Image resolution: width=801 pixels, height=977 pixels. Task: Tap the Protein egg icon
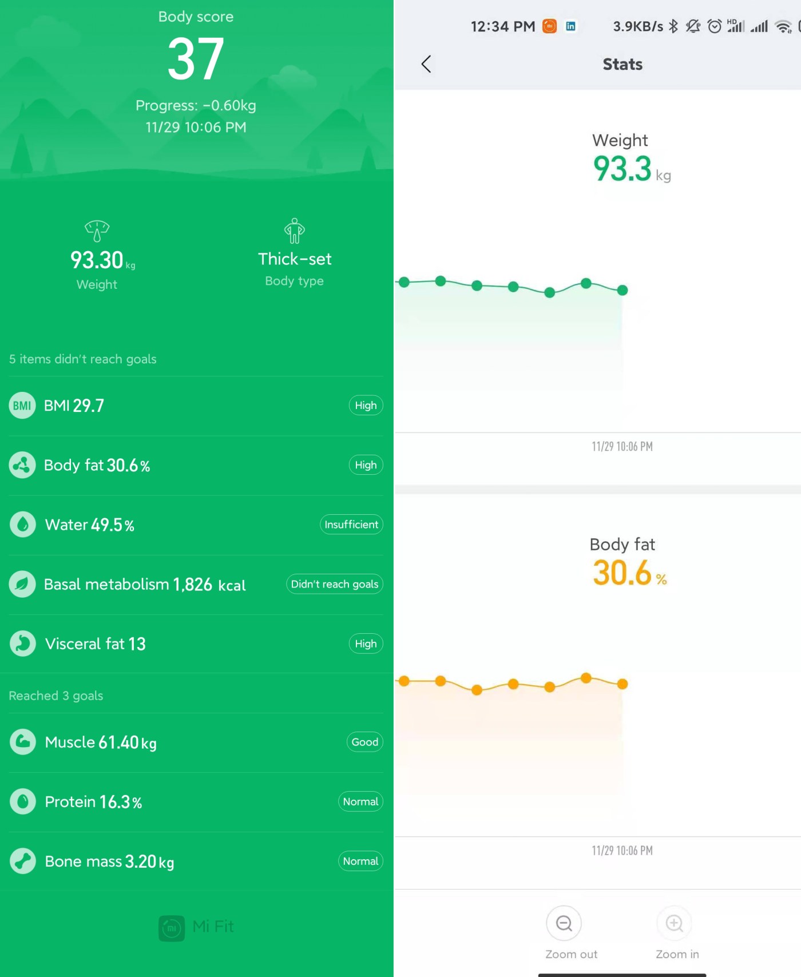[x=22, y=801]
